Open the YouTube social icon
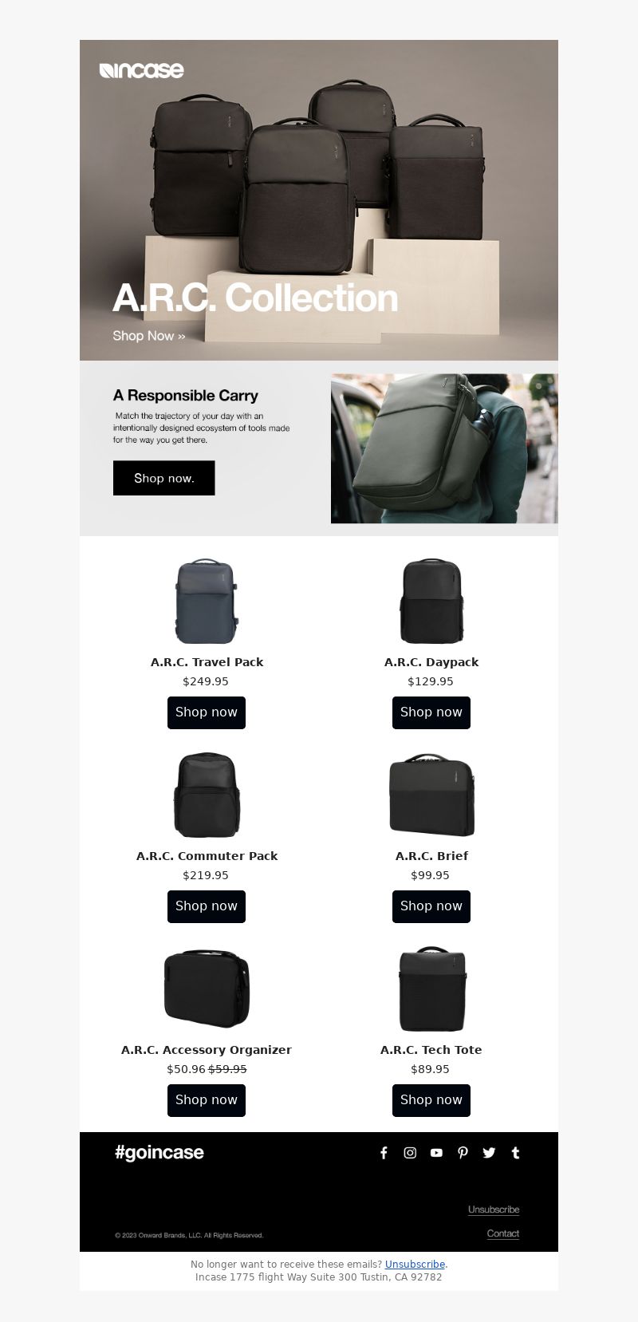The image size is (638, 1322). 436,1153
